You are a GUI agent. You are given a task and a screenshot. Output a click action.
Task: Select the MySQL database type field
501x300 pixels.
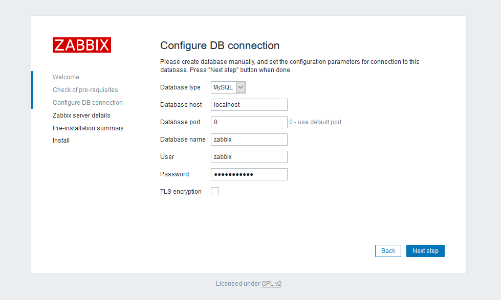click(228, 87)
